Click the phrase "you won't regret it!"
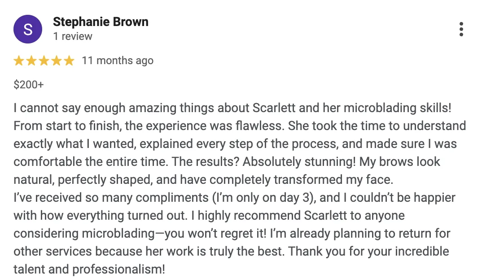482x278 pixels. point(216,234)
